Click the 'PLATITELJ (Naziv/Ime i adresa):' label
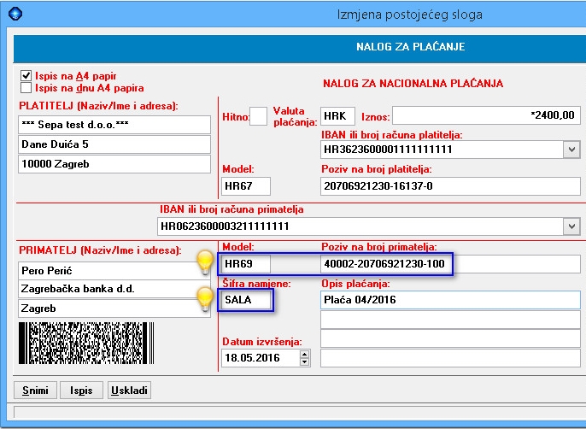Image resolution: width=586 pixels, height=429 pixels. pos(98,106)
